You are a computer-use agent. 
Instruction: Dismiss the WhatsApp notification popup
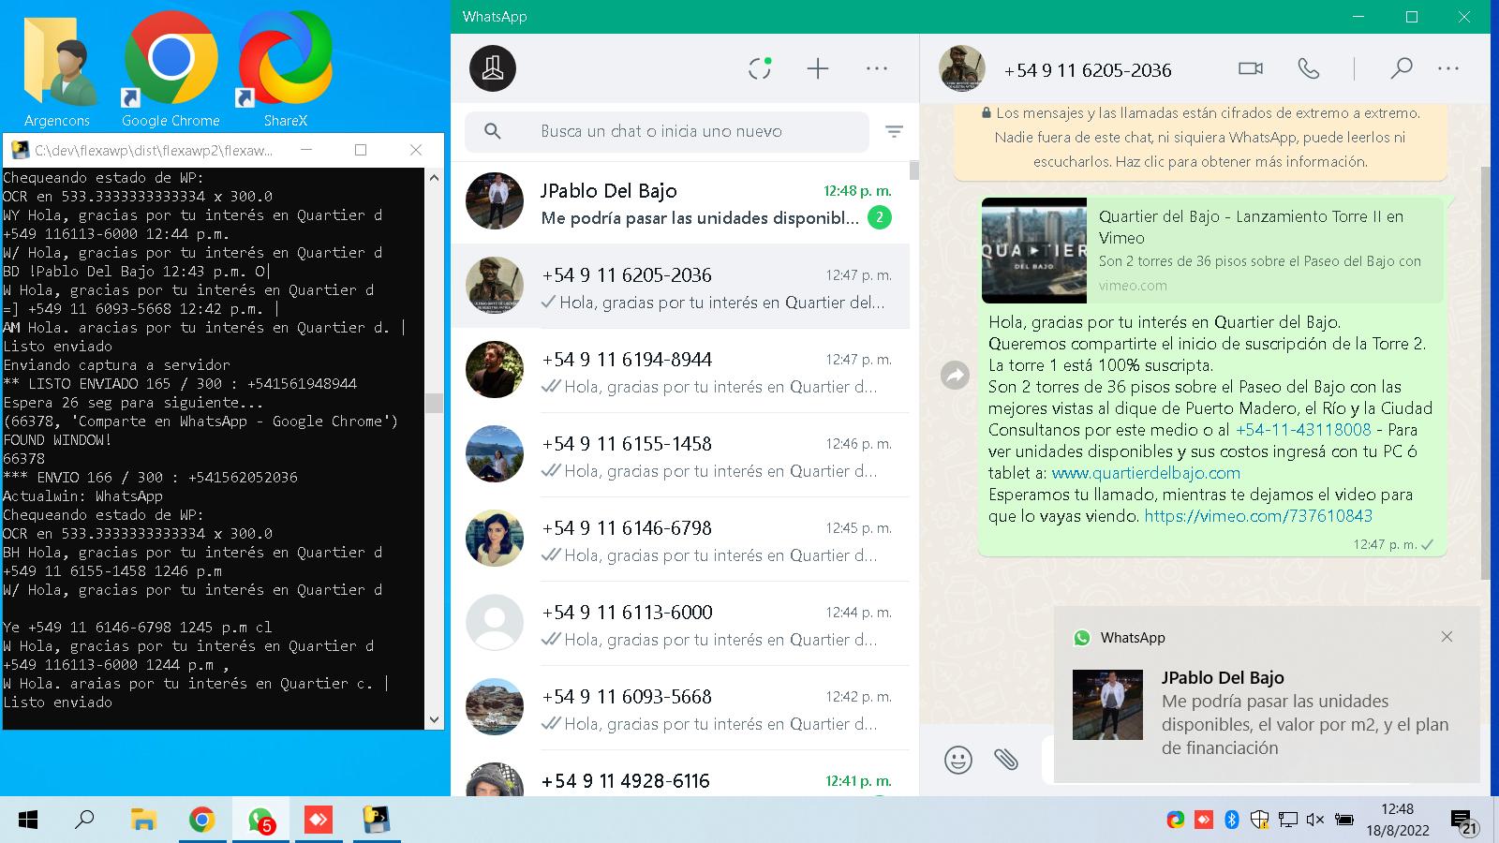[1447, 637]
